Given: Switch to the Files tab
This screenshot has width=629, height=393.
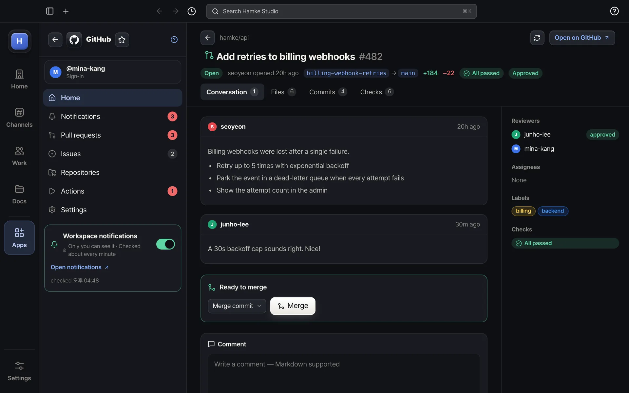Looking at the screenshot, I should (283, 92).
